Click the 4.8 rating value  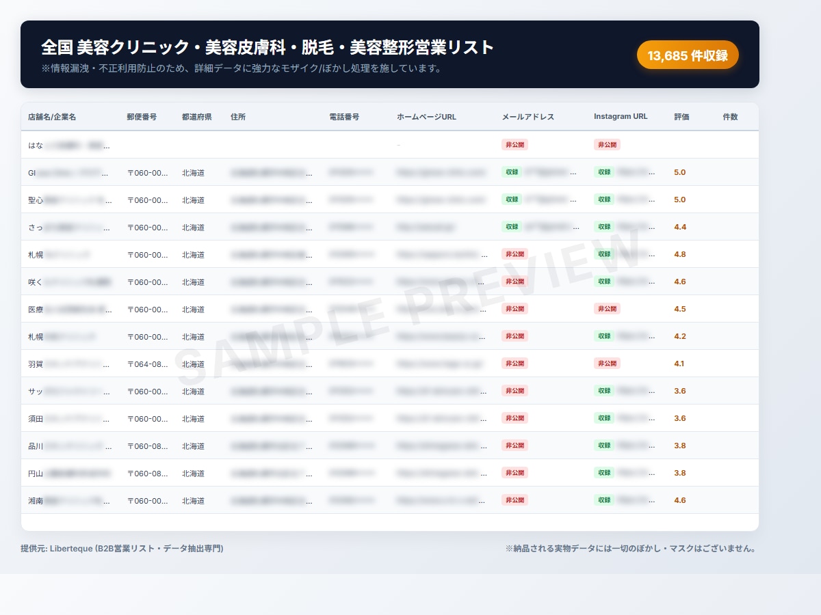[x=680, y=254]
